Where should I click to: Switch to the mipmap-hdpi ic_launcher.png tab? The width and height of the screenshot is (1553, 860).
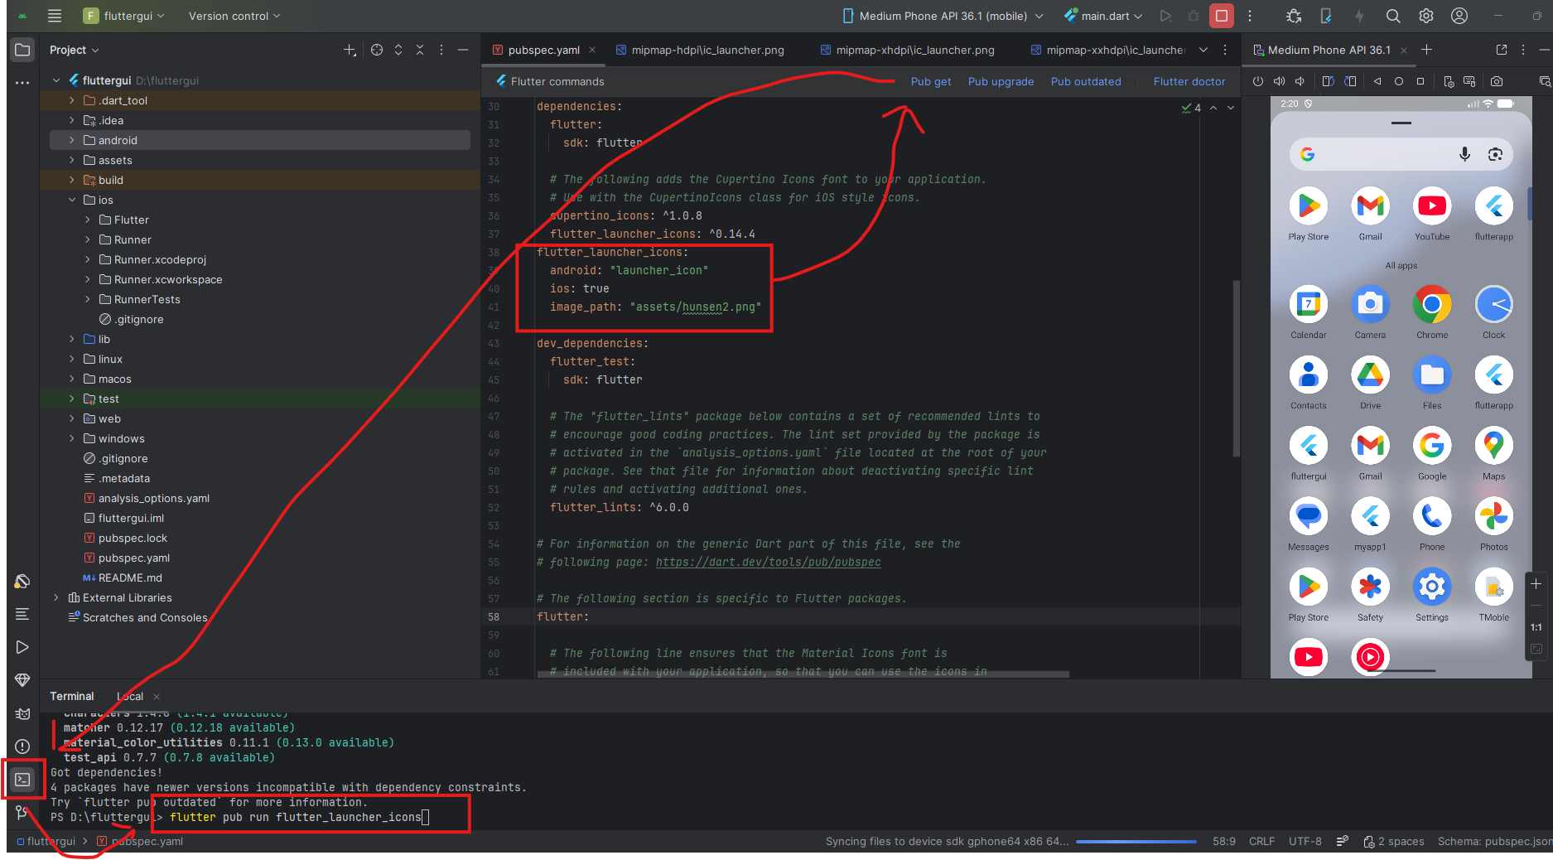[707, 50]
